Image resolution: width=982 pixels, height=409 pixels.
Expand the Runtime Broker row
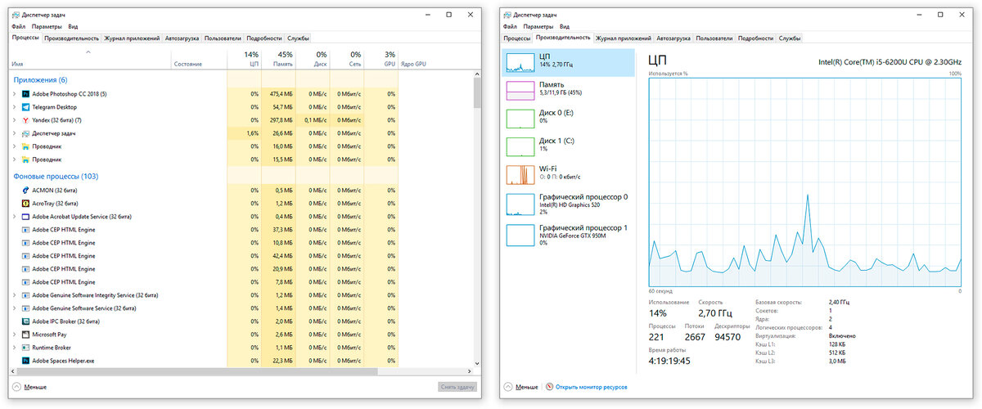pyautogui.click(x=14, y=348)
